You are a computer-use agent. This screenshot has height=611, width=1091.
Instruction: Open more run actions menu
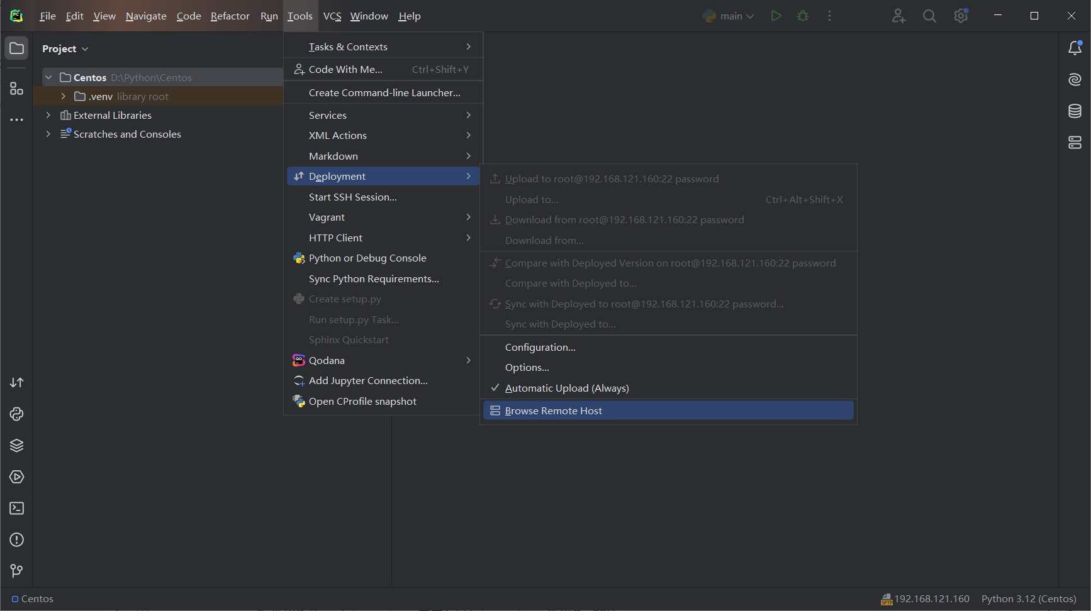click(x=830, y=16)
